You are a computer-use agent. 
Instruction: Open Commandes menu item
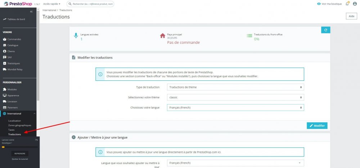(x=14, y=39)
